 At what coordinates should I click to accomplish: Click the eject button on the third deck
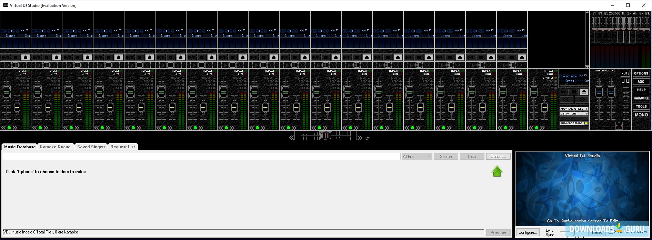tap(88, 57)
